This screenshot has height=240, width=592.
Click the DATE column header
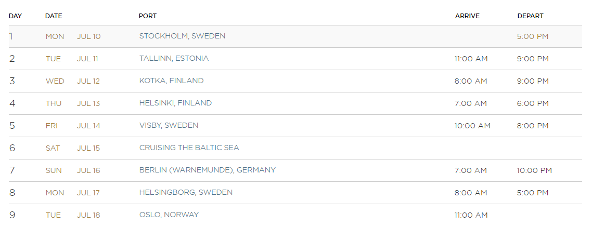click(x=54, y=16)
